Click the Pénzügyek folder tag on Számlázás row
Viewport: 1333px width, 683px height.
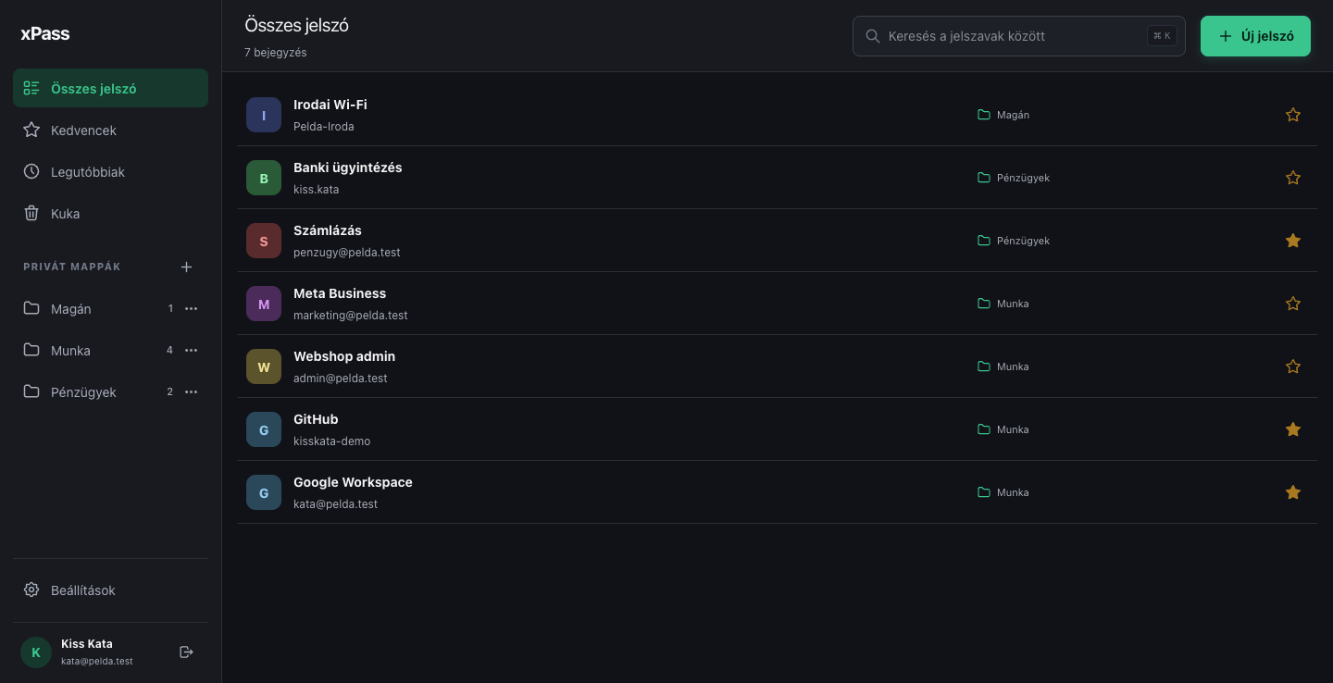point(1014,241)
